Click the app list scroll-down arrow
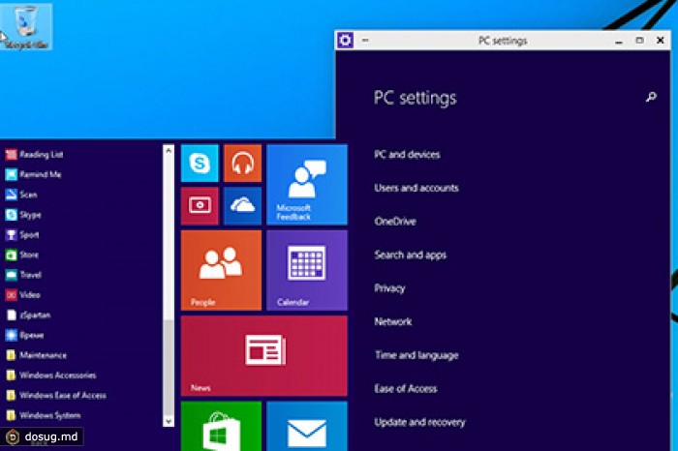The height and width of the screenshot is (451, 678). (169, 421)
